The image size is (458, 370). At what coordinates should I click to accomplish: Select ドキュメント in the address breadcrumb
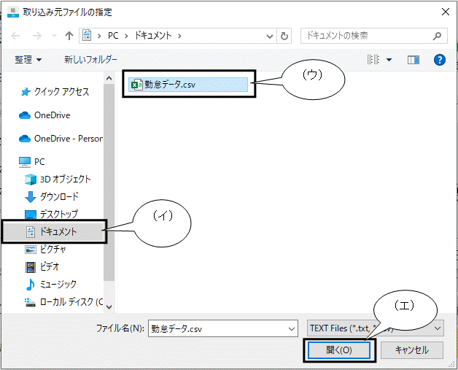(x=152, y=36)
